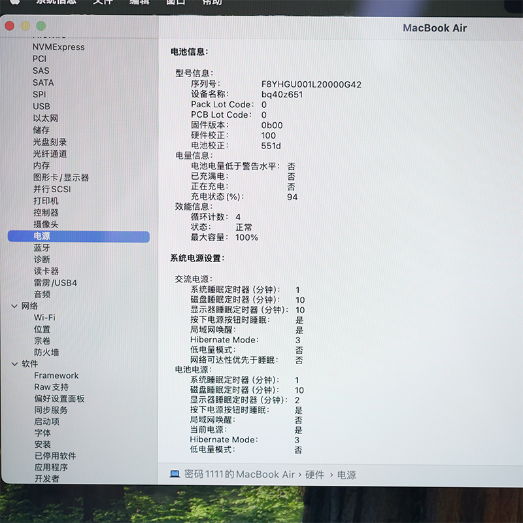Screen dimensions: 523x523
Task: Select 读卡器 in the sidebar
Action: click(46, 271)
